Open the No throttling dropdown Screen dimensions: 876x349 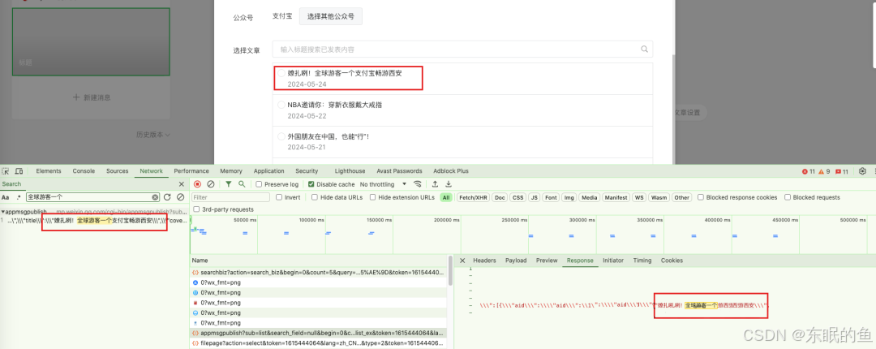pyautogui.click(x=383, y=184)
